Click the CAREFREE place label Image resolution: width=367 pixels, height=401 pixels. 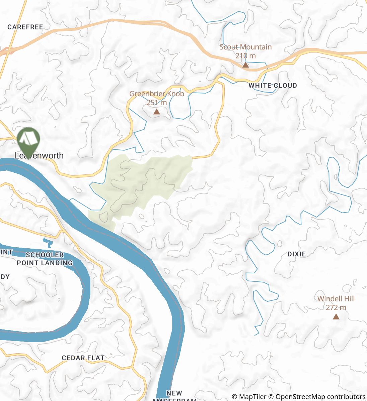[25, 27]
